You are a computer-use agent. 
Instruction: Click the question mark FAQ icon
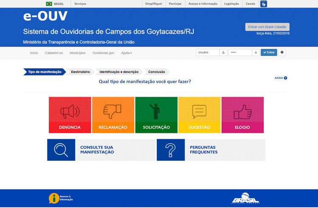pyautogui.click(x=171, y=150)
